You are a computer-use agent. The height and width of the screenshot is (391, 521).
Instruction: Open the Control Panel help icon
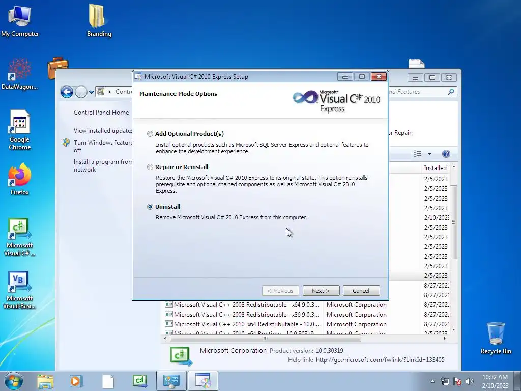pyautogui.click(x=446, y=154)
